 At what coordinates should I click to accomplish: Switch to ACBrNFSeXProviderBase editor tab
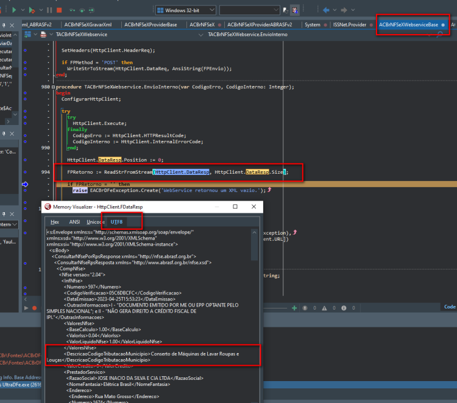click(151, 25)
